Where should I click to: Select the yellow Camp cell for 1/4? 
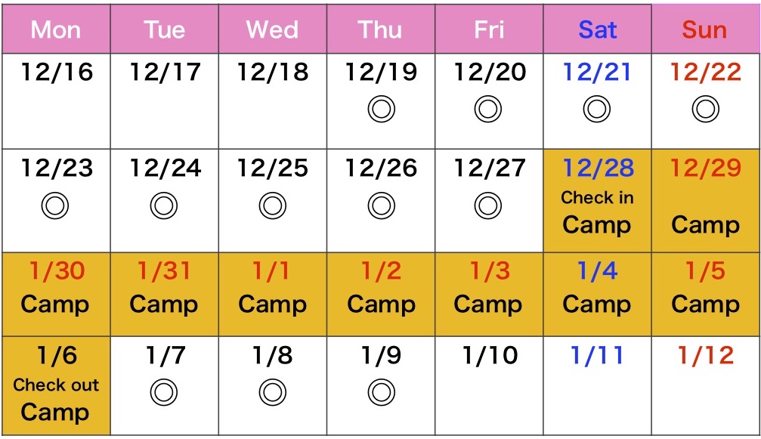tap(597, 294)
